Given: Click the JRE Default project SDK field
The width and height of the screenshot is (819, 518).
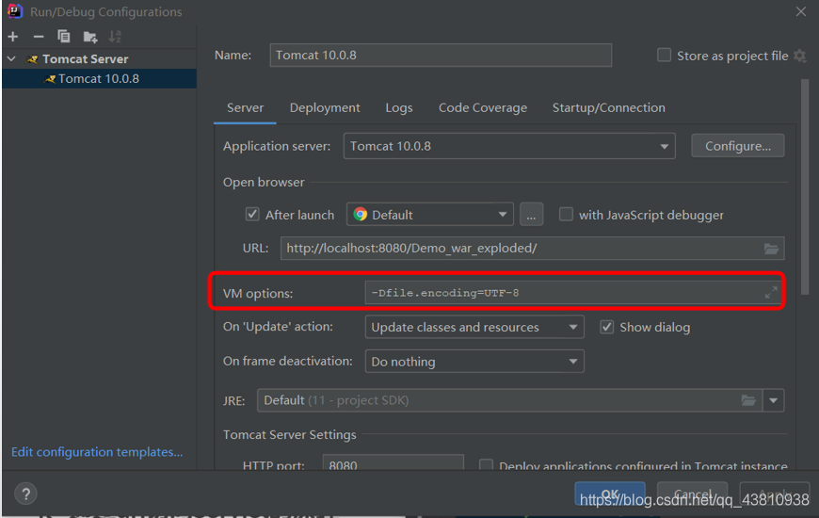Looking at the screenshot, I should click(x=510, y=400).
